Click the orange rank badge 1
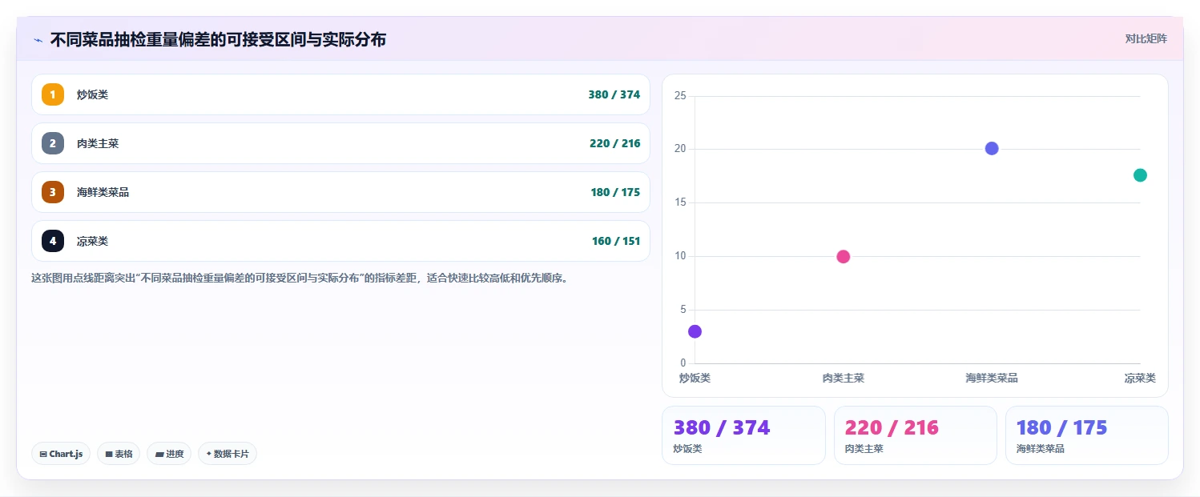This screenshot has height=497, width=1200. click(x=53, y=94)
